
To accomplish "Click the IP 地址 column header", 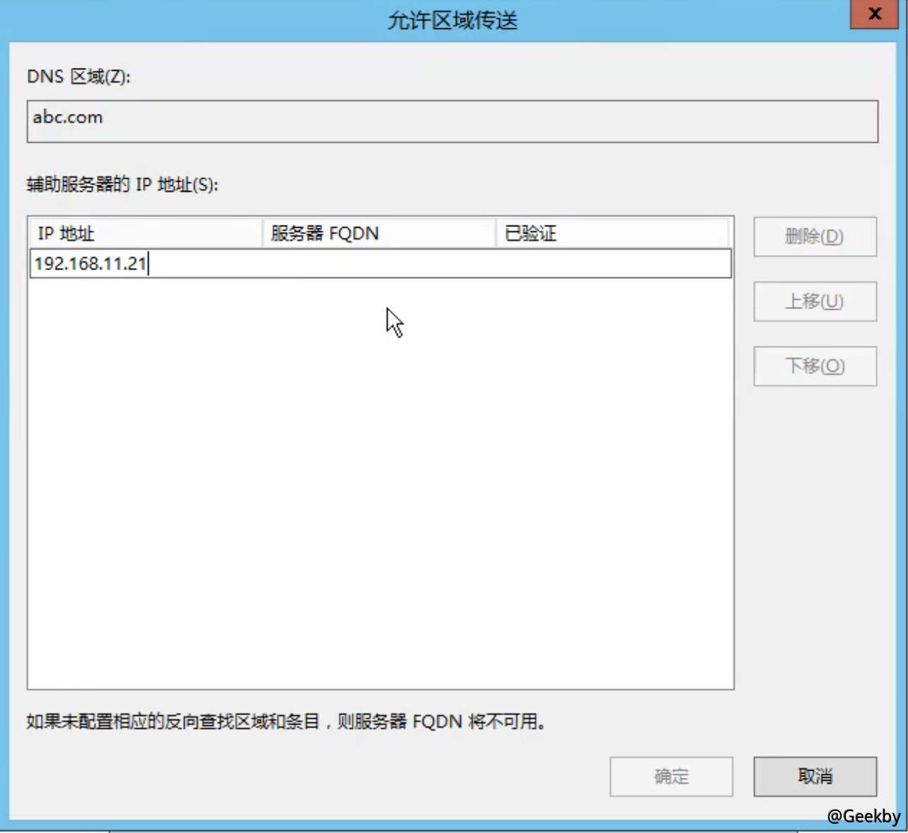I will pos(141,233).
